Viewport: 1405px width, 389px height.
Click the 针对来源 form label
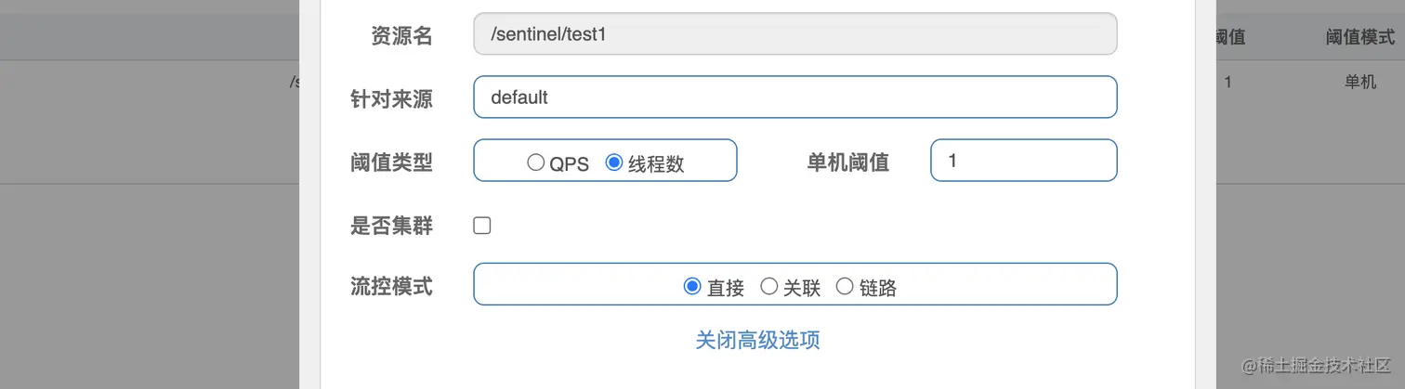coord(391,98)
